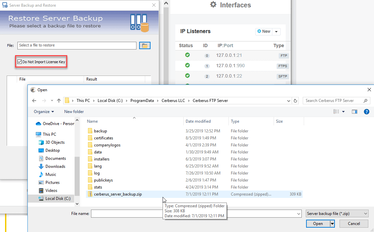Screen dimensions: 374x232
Task: Select the cerberus_server_backup.zip file
Action: (x=118, y=194)
